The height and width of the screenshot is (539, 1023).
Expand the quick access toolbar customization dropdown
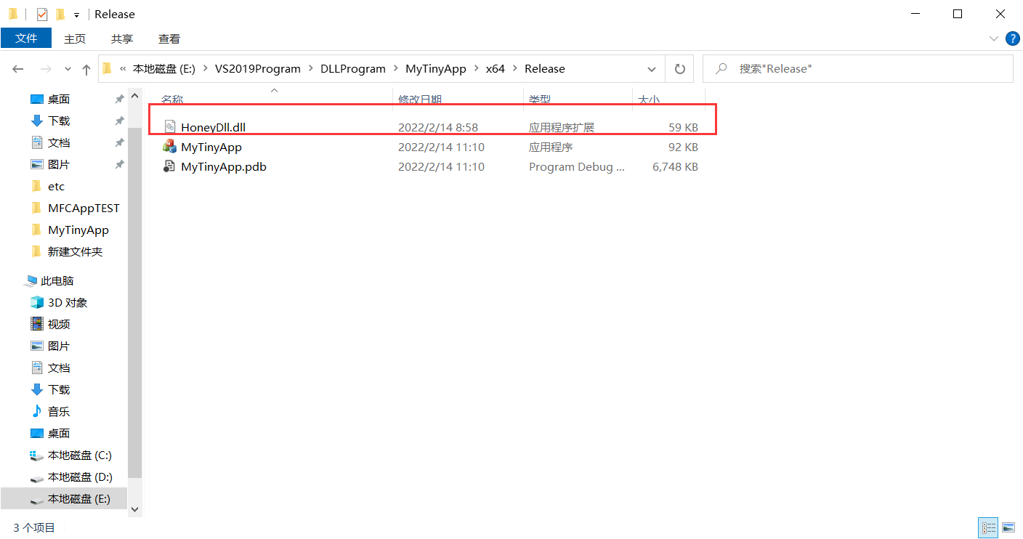(x=76, y=14)
